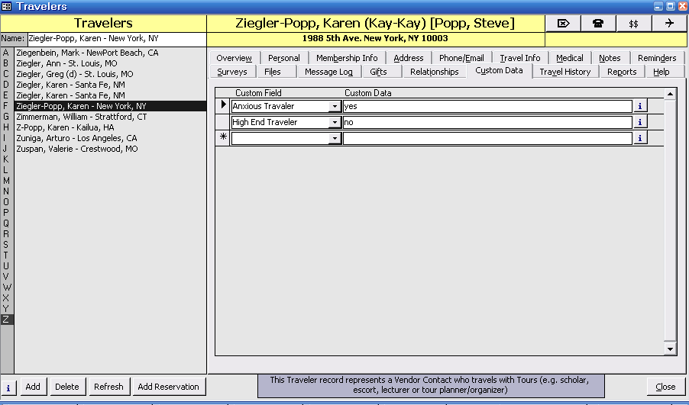Image resolution: width=689 pixels, height=405 pixels.
Task: Open the empty new-row custom field dropdown
Action: pos(335,139)
